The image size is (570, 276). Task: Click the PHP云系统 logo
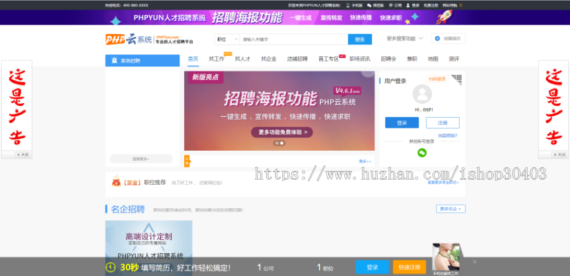click(x=149, y=39)
